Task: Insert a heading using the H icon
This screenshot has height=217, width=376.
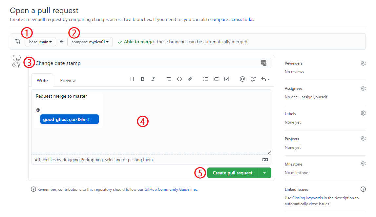Action: point(132,79)
